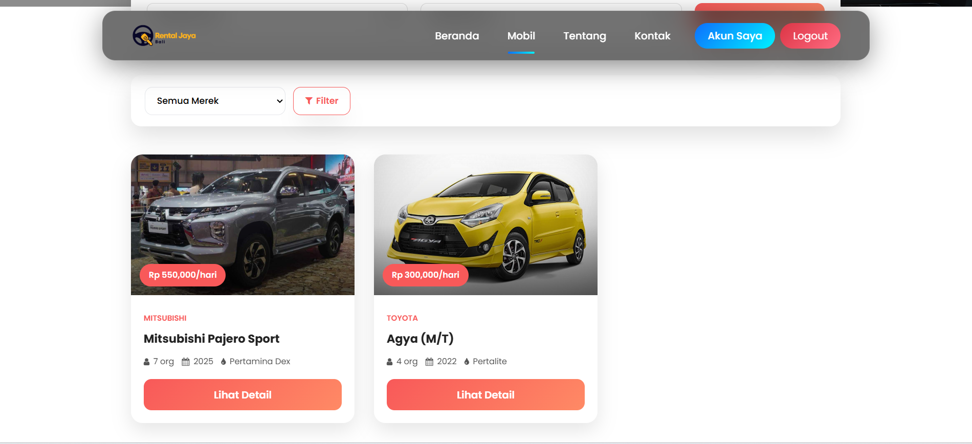972x444 pixels.
Task: Go to the Beranda page
Action: click(x=457, y=36)
